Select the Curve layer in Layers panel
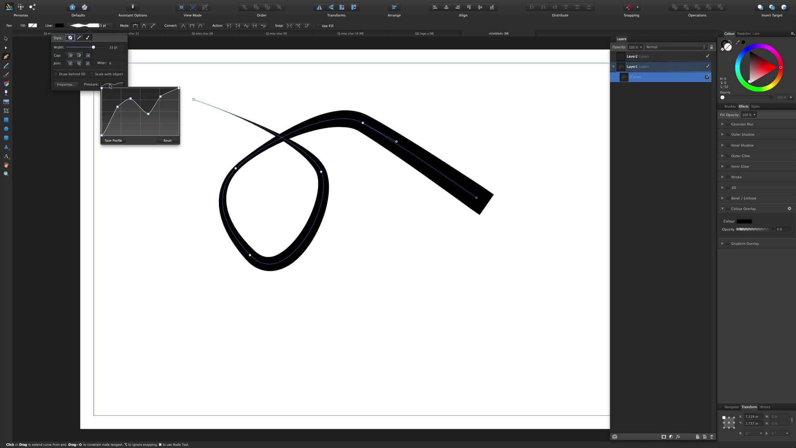 coord(659,77)
